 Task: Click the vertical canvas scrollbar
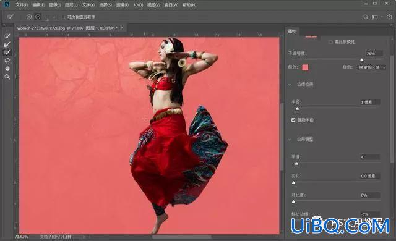[282, 136]
